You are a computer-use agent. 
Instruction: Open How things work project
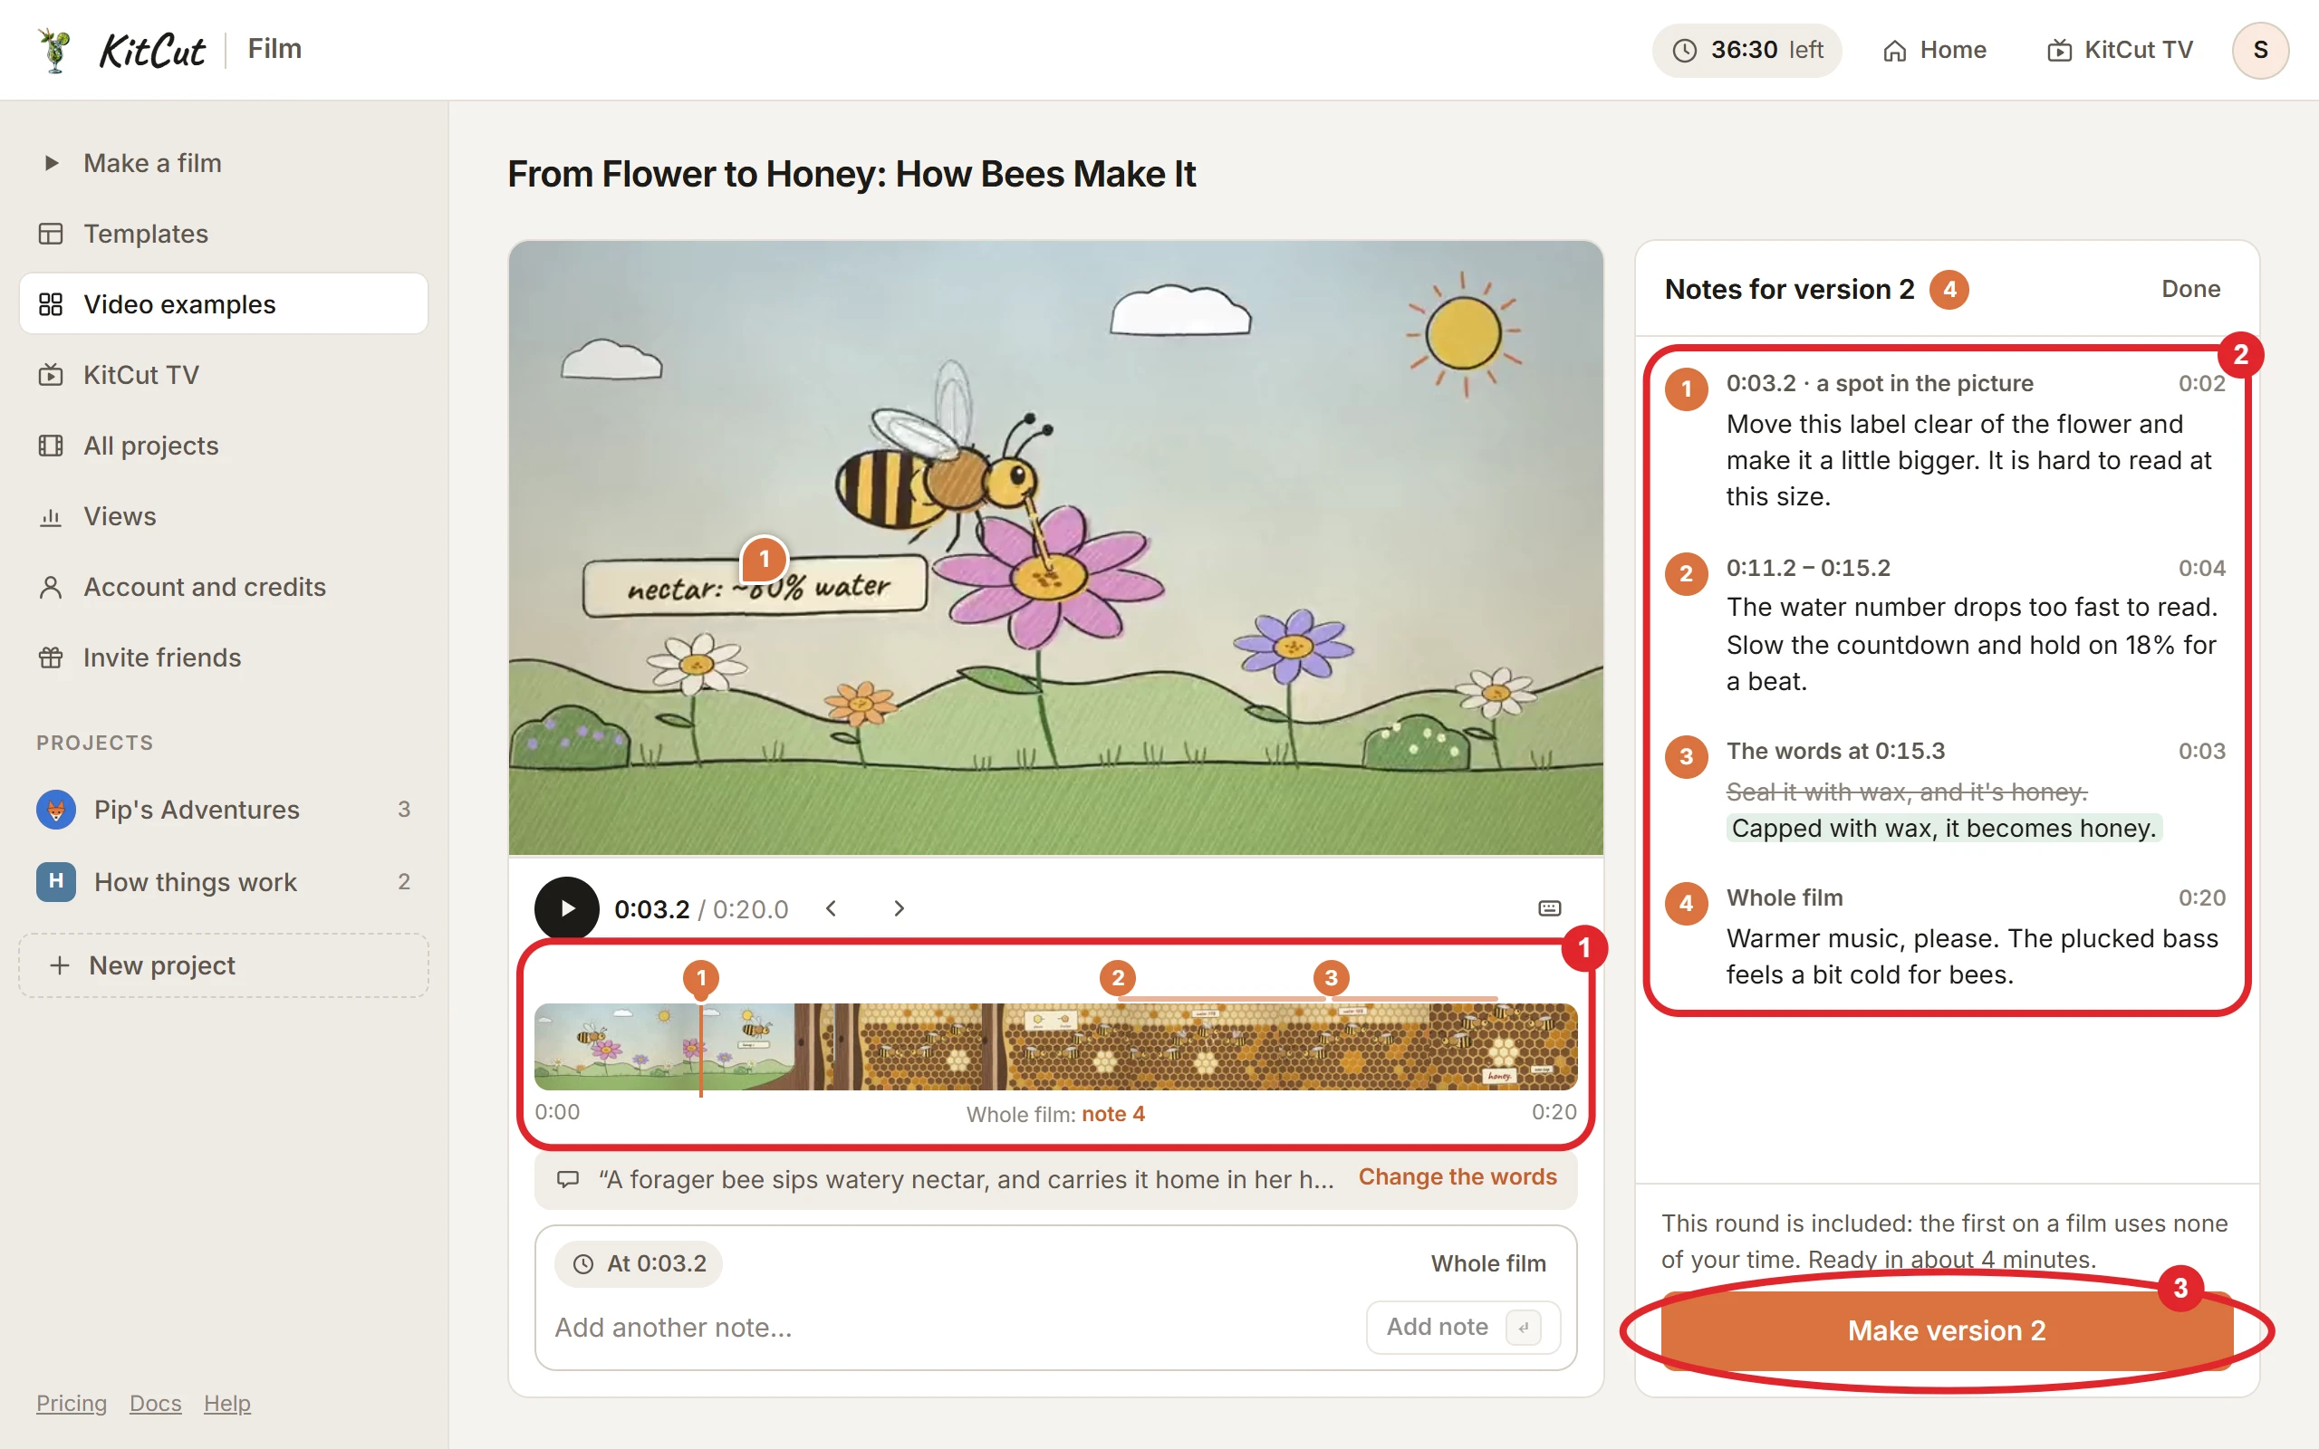(x=223, y=882)
